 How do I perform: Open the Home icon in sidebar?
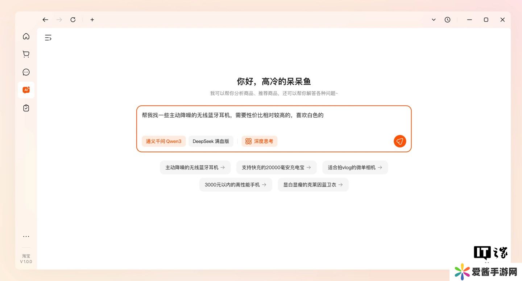(x=26, y=36)
